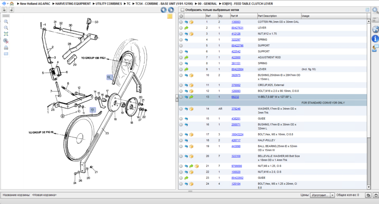The height and width of the screenshot is (204, 379).
Task: Open TC breadcrumb item
Action: coord(128,4)
